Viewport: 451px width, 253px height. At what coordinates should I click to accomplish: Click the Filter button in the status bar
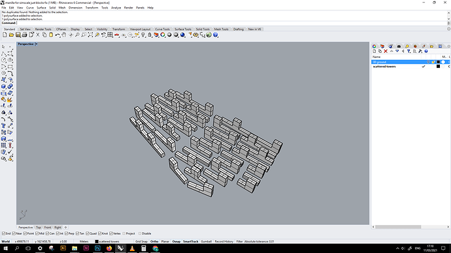click(x=239, y=241)
